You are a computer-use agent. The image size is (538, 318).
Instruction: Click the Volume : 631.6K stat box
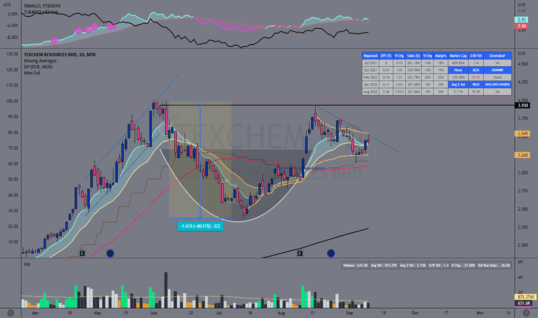click(356, 265)
